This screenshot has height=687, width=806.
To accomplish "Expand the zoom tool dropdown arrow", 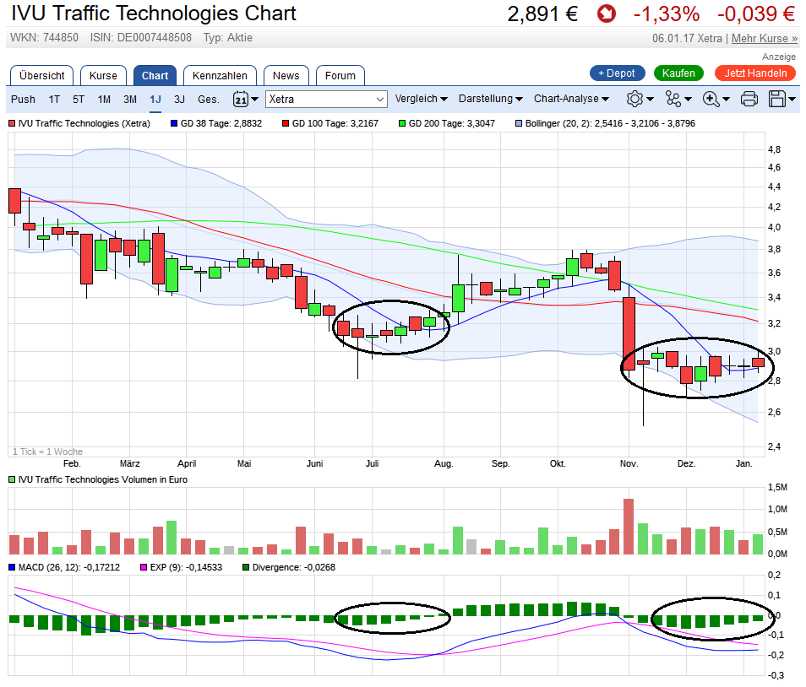I will click(x=727, y=99).
